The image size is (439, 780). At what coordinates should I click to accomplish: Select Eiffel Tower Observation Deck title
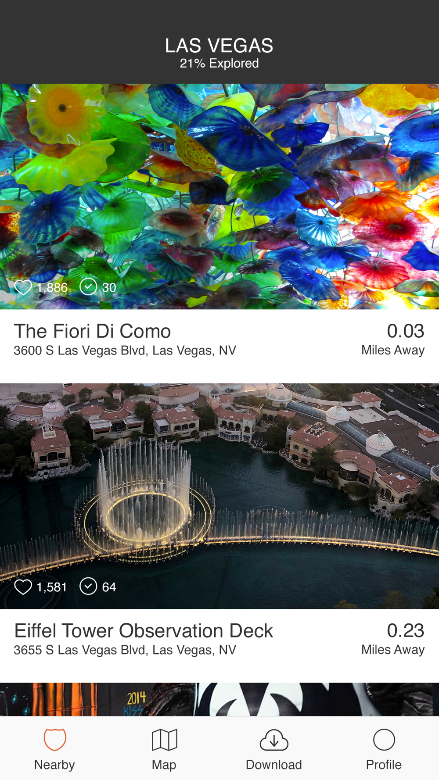pos(144,631)
